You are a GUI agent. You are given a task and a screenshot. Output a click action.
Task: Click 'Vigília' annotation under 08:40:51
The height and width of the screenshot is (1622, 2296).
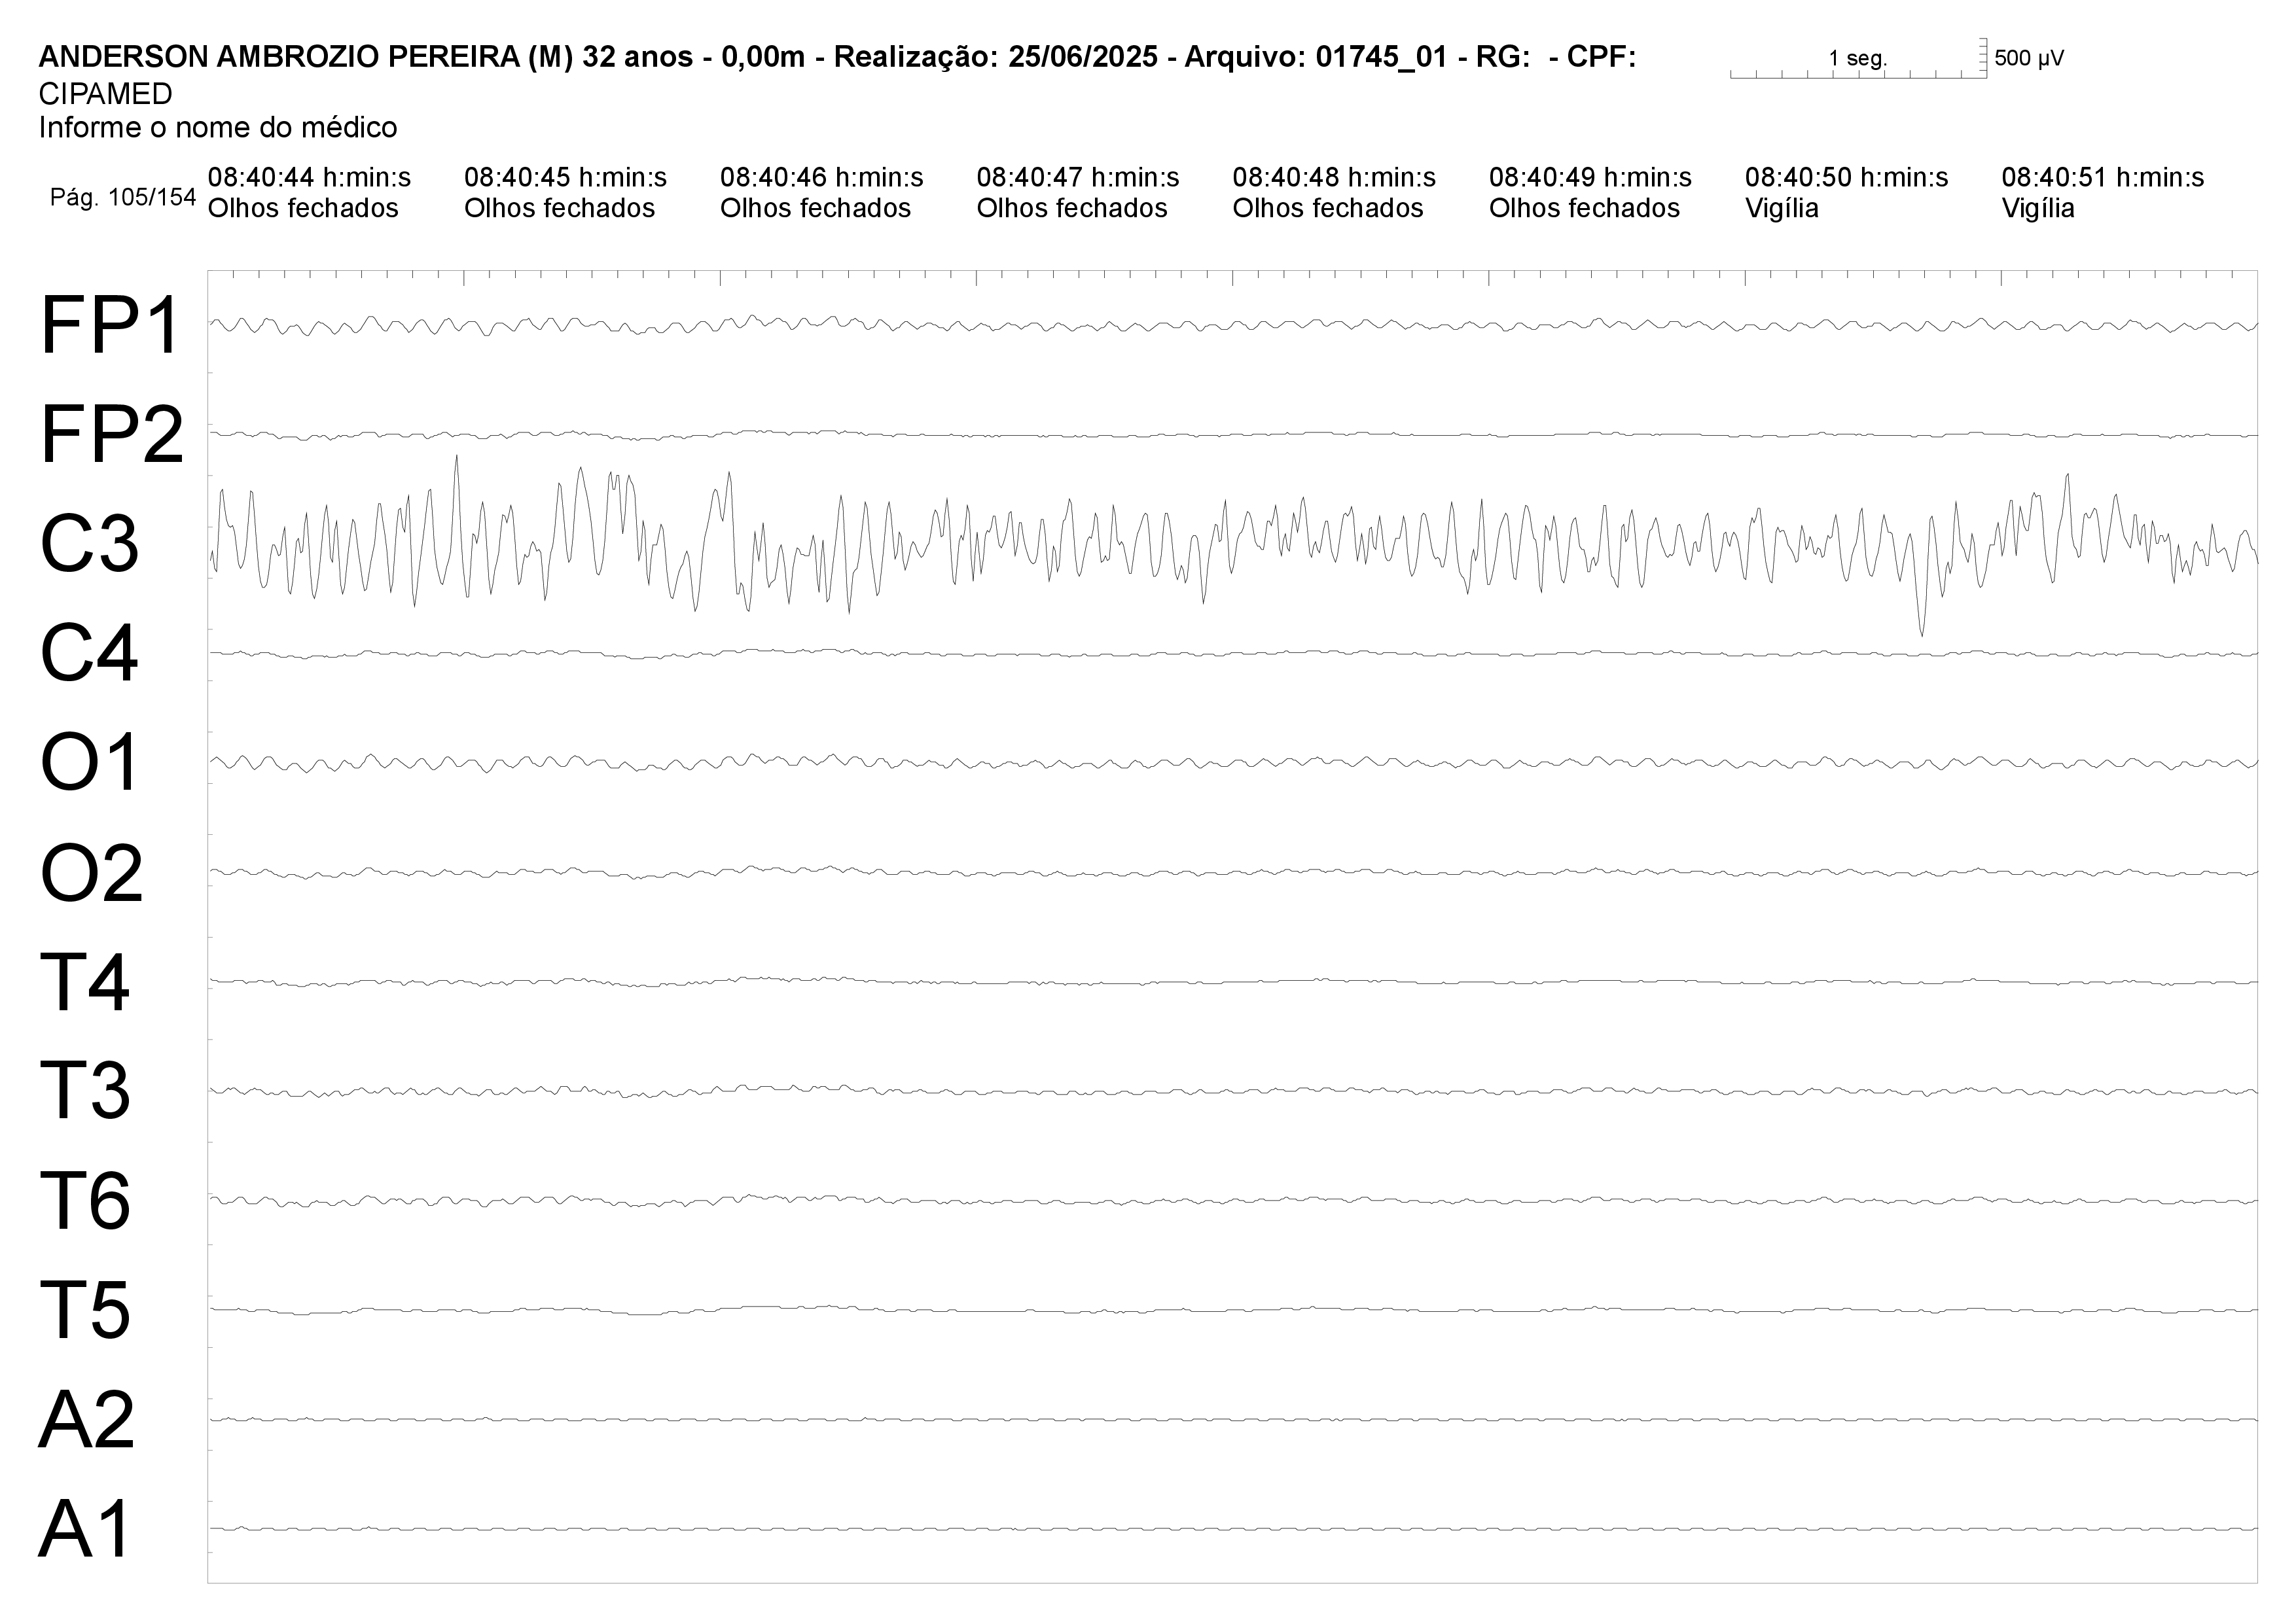coord(2038,208)
